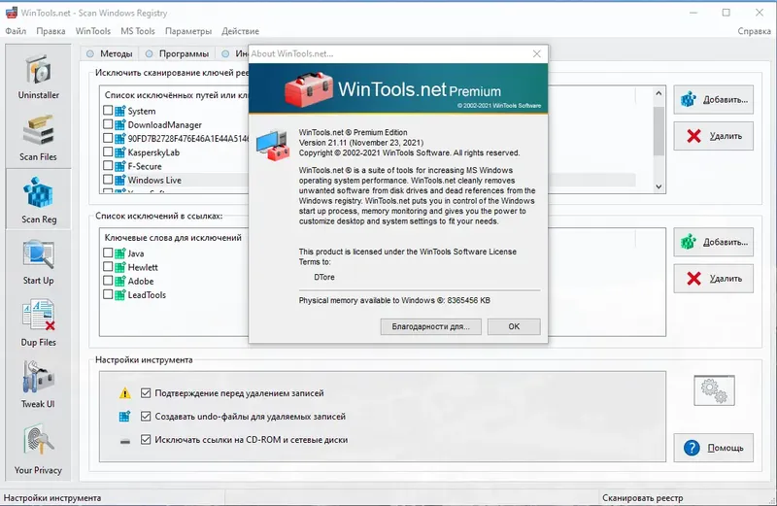
Task: Select the Программы radio tab
Action: [177, 53]
